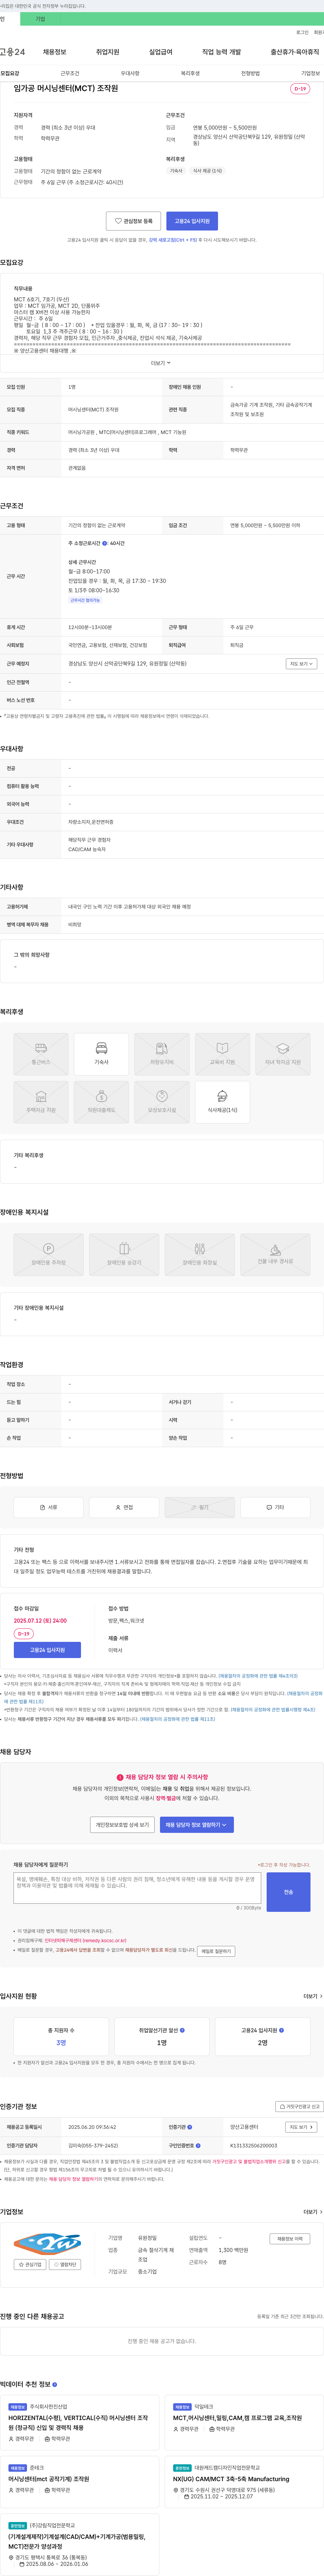The image size is (324, 2576).
Task: Switch to the 전형방법 tab
Action: pos(250,73)
